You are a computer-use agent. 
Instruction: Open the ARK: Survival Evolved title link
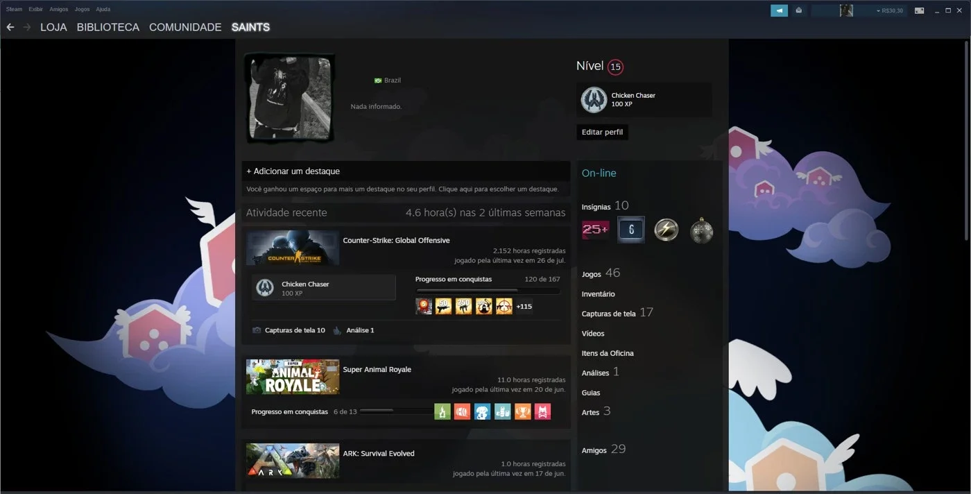[379, 454]
